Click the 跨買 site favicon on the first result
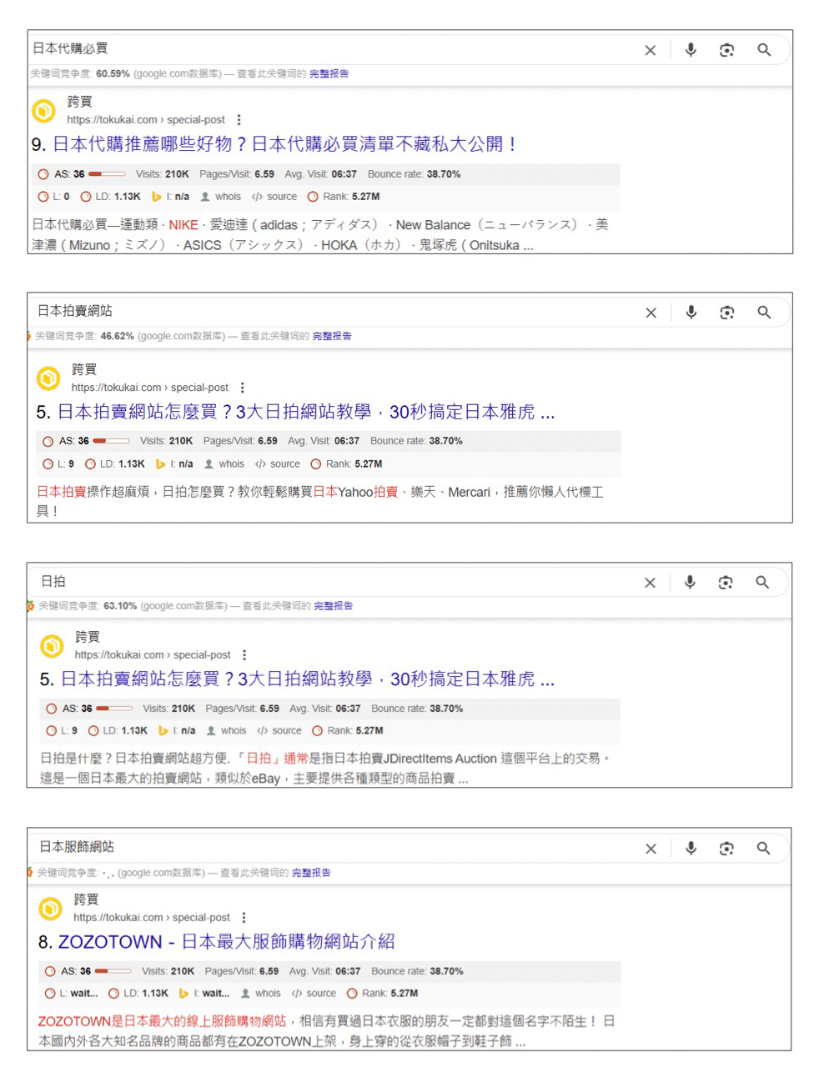The image size is (819, 1082). click(x=43, y=111)
